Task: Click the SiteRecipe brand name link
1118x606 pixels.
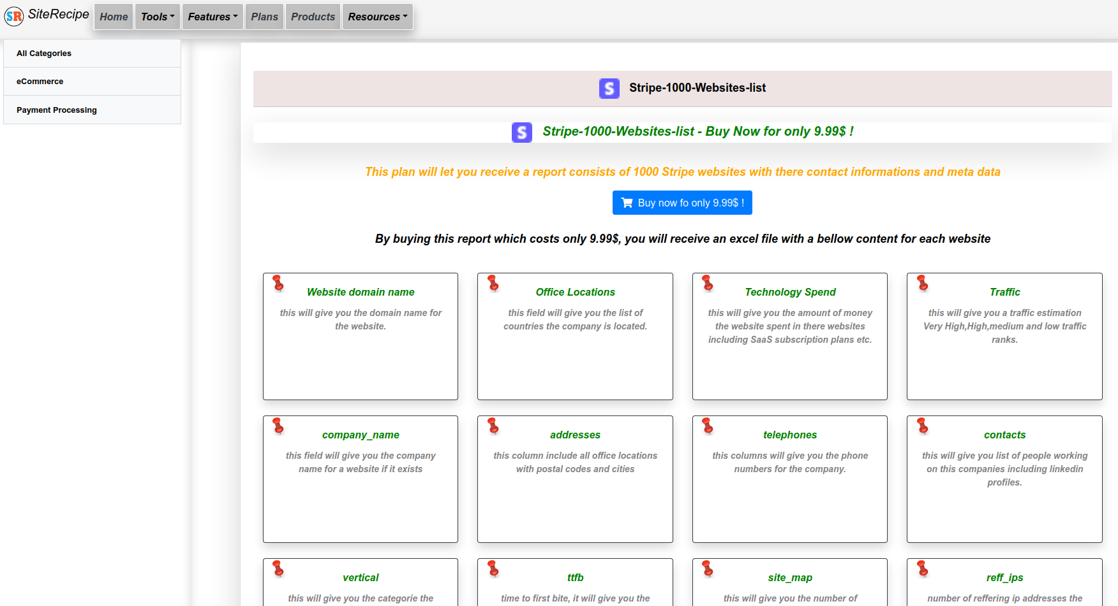Action: pos(59,15)
